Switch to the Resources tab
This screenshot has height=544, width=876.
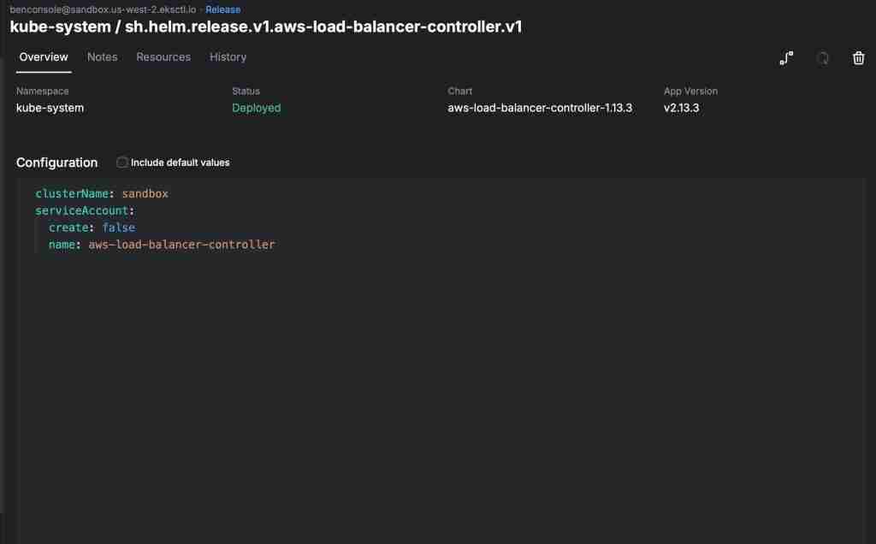pos(163,56)
